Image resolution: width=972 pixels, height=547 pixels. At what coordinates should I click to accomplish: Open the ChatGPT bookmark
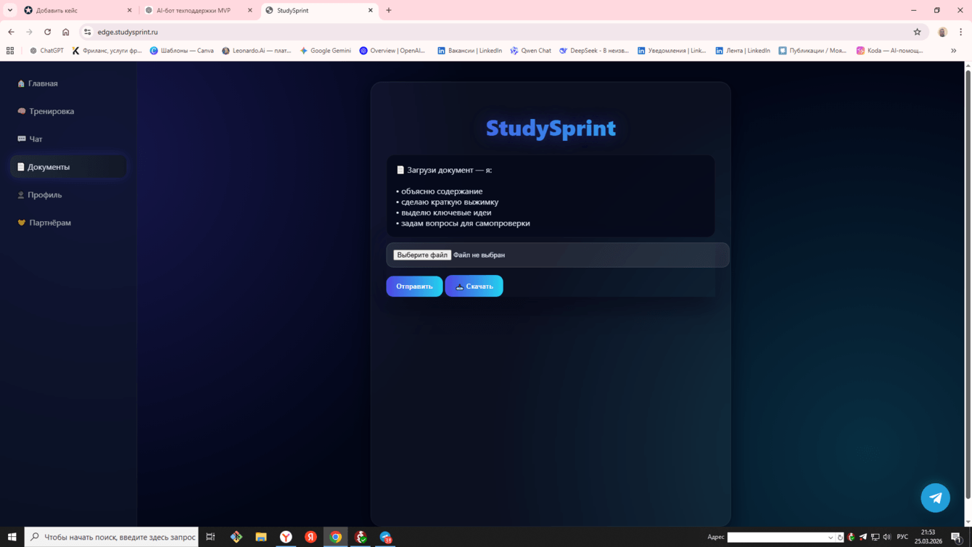coord(46,51)
